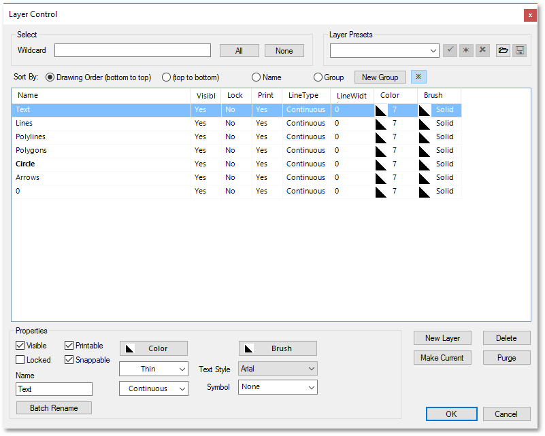
Task: Click the Batch Rename button
Action: point(54,408)
